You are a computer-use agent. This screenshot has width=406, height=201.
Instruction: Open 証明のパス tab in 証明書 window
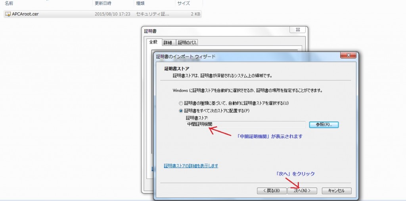pyautogui.click(x=187, y=43)
